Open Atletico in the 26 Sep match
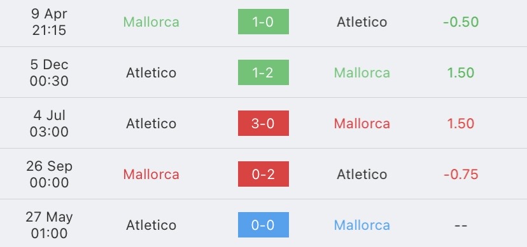This screenshot has width=527, height=247. (x=362, y=174)
